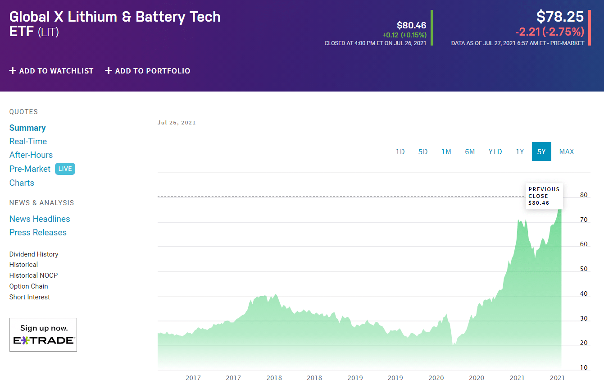Screen dimensions: 604x390
Task: Click the Previous Close $80.46 tooltip
Action: coord(544,196)
